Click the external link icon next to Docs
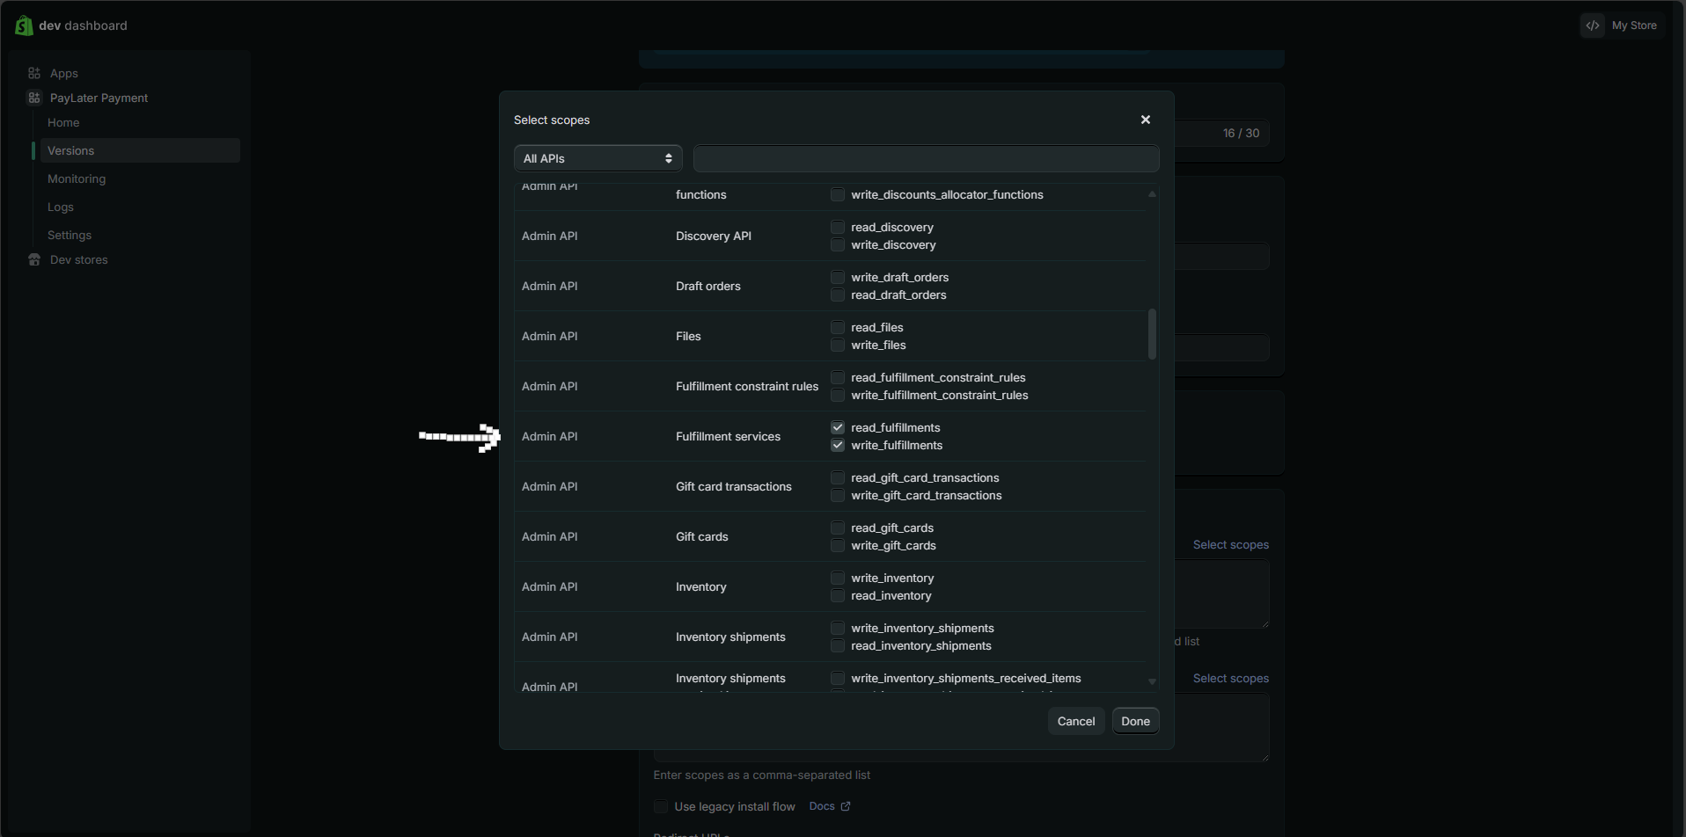Viewport: 1686px width, 837px height. pyautogui.click(x=846, y=806)
